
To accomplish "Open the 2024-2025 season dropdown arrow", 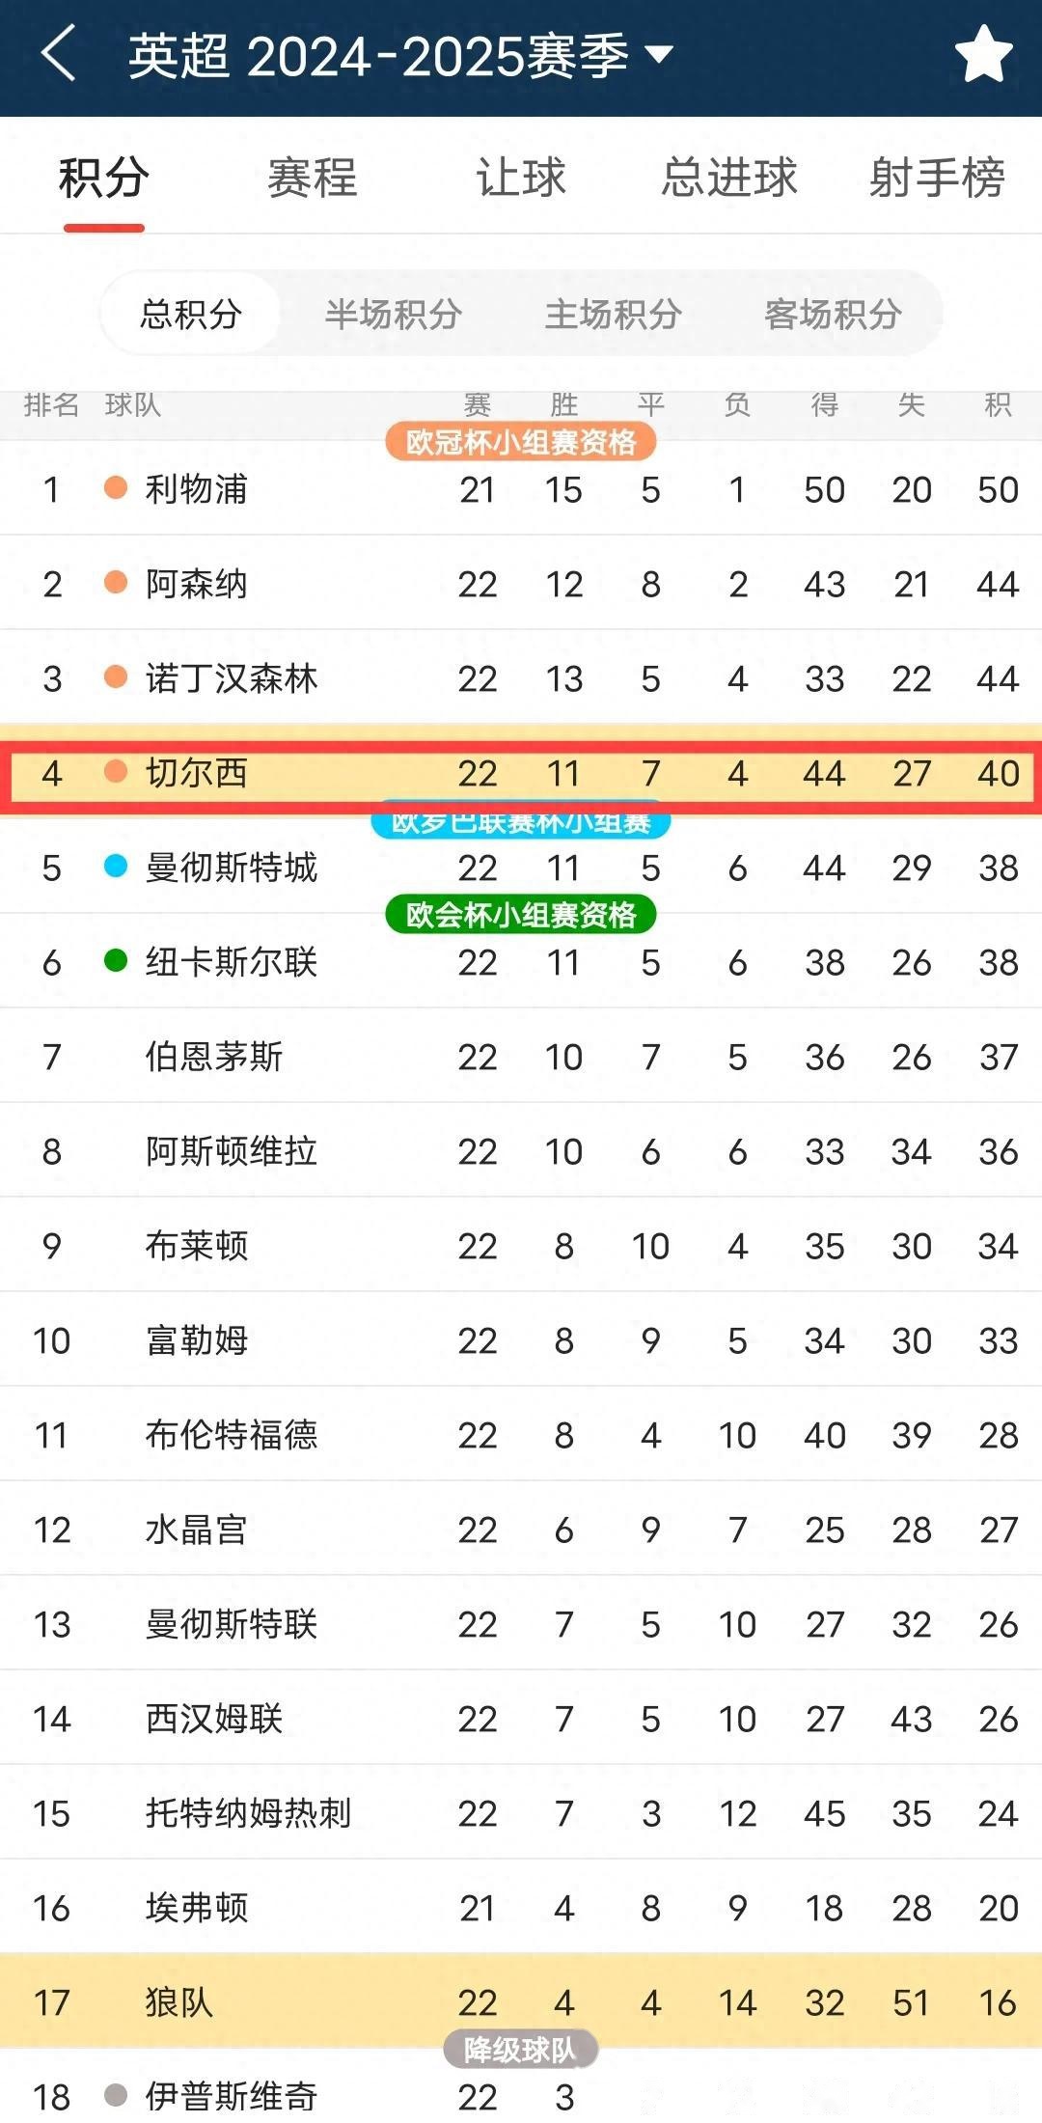I will click(x=660, y=54).
